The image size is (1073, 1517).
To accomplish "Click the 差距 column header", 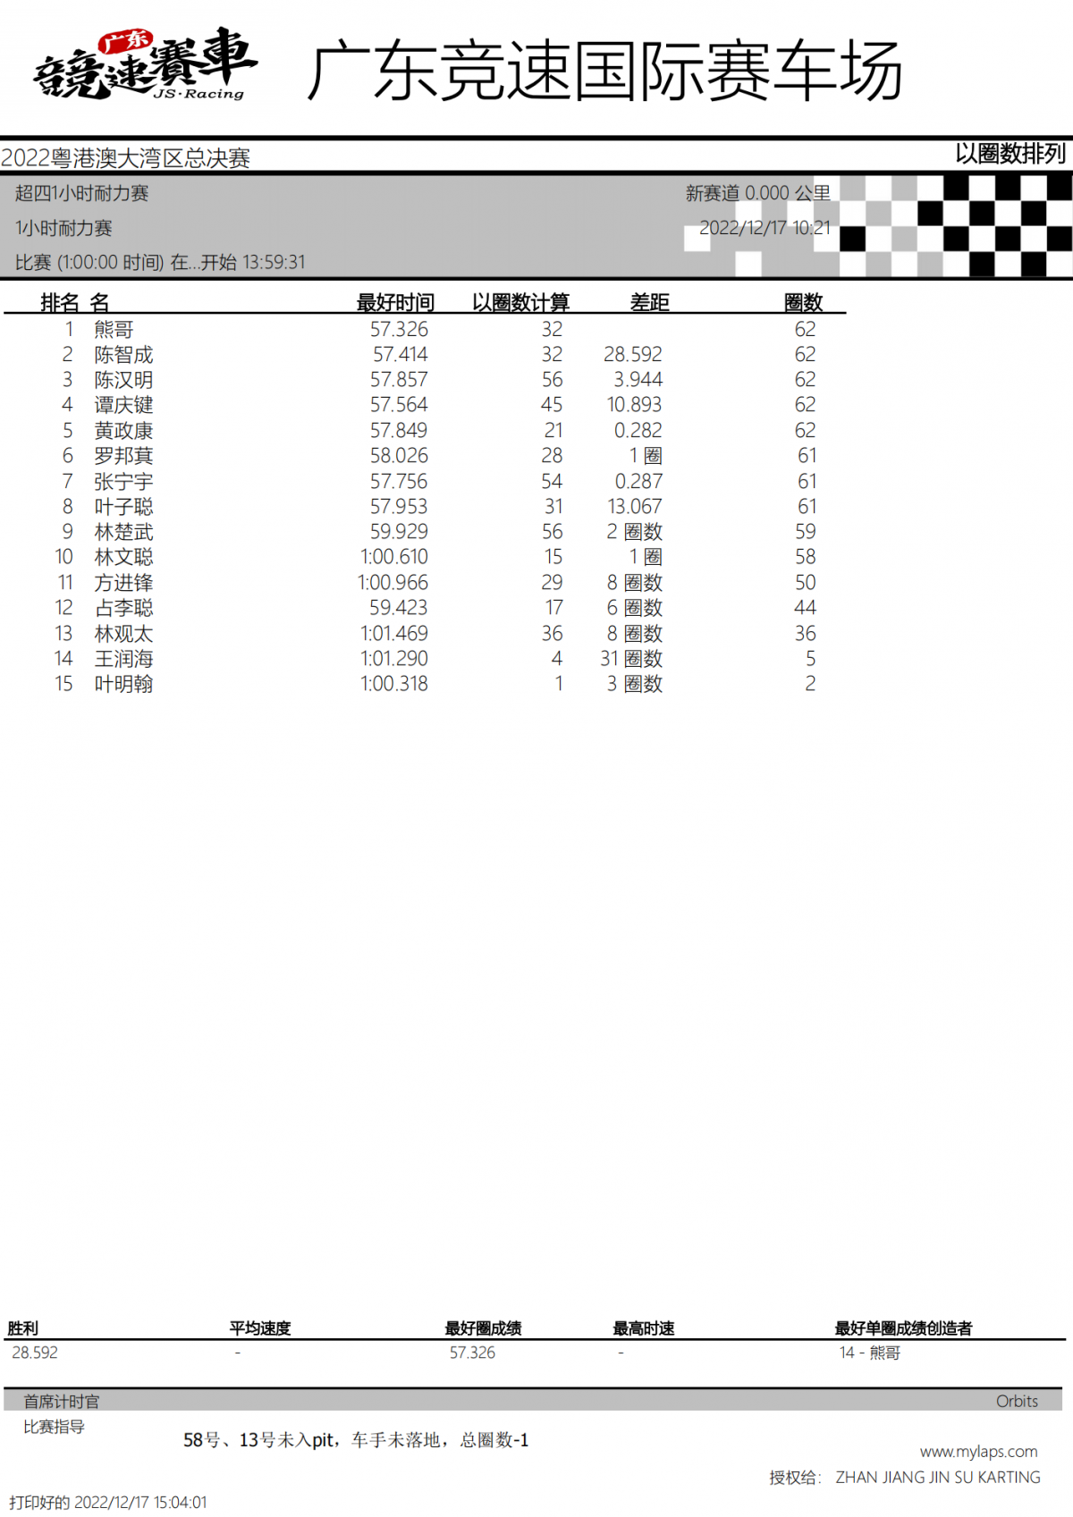I will pyautogui.click(x=649, y=303).
